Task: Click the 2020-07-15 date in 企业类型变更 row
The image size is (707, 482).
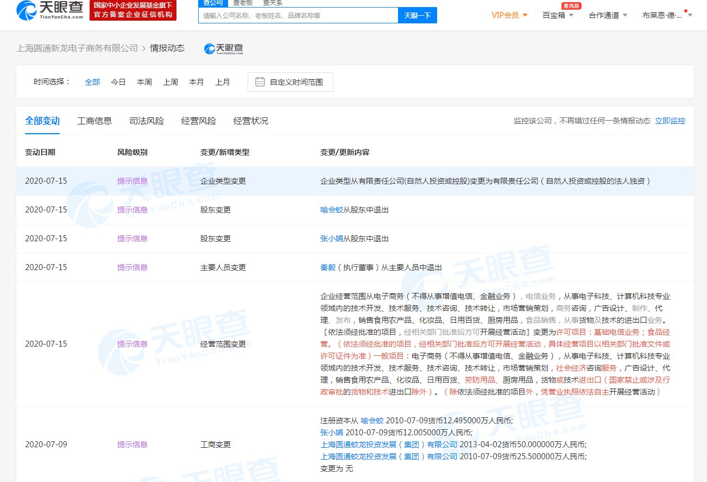Action: tap(46, 181)
